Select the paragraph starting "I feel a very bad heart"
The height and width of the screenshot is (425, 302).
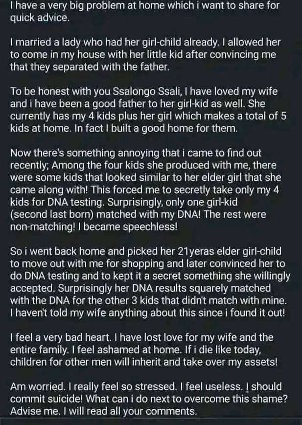point(143,350)
